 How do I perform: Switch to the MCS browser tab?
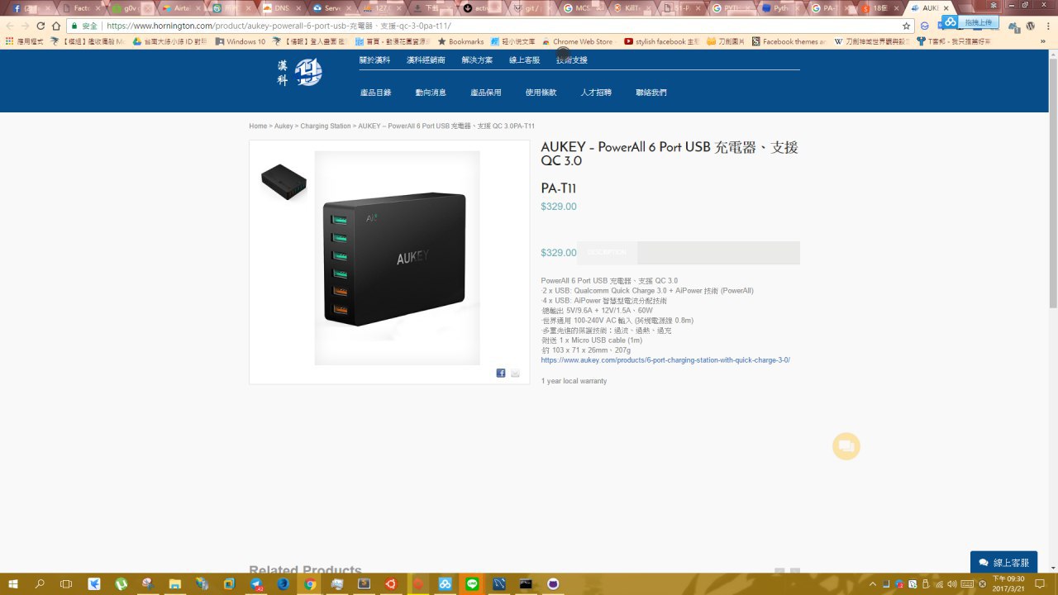click(x=582, y=8)
